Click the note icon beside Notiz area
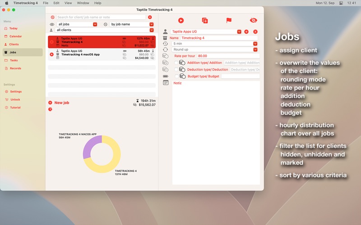Screen dimensions: 361x225 pos(166,83)
